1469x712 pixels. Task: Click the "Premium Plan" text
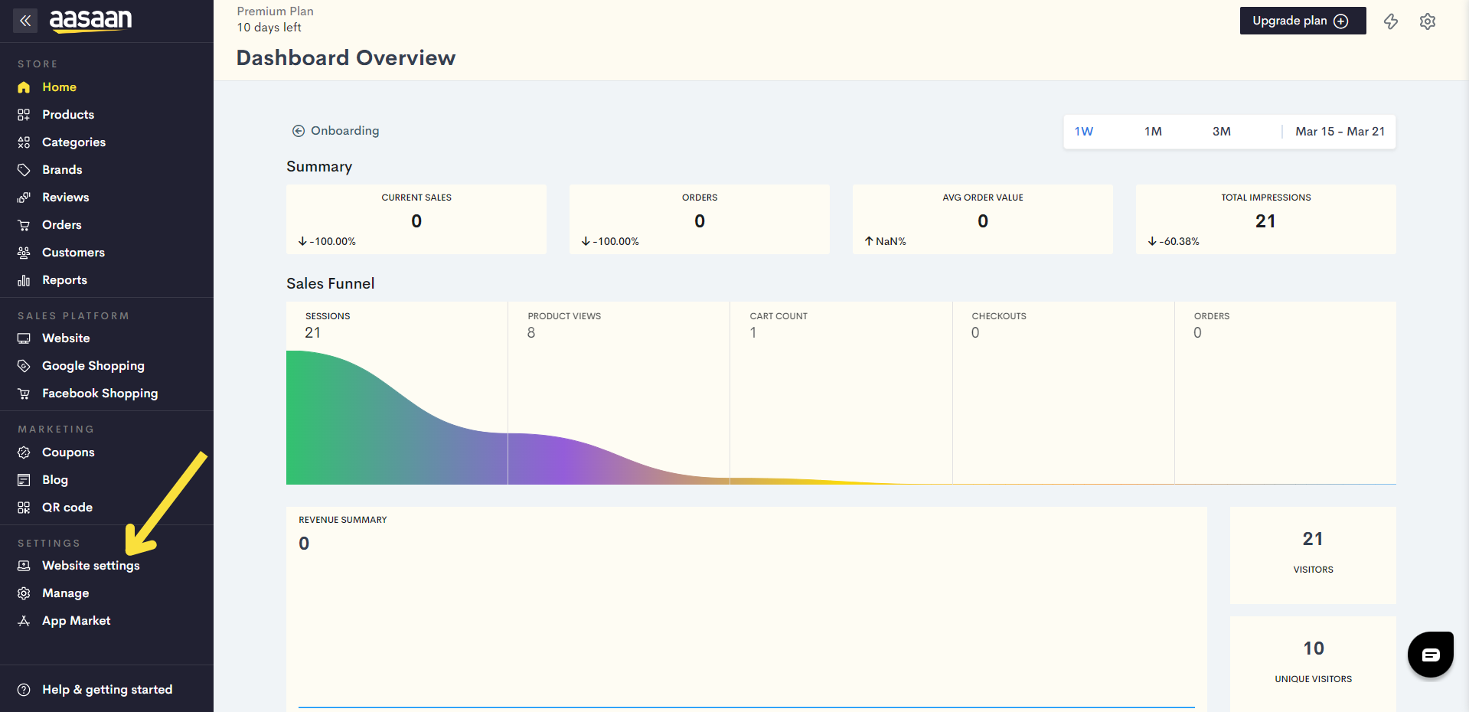pos(275,11)
